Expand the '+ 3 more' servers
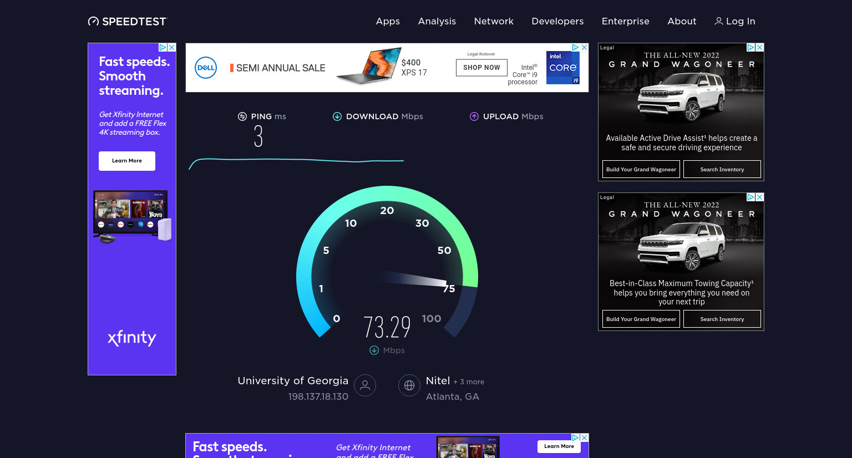 469,382
